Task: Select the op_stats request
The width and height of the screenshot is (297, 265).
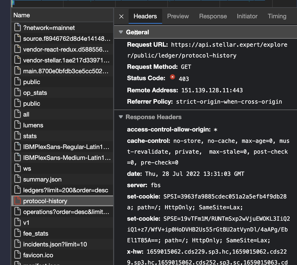Action: 62,93
